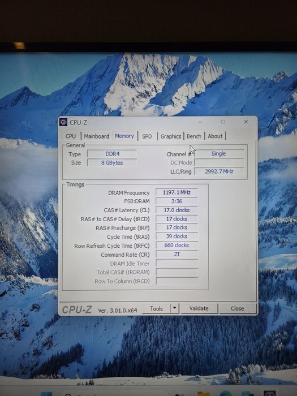Click the 17.0 clocks CAS# Latency value
Screen dimensions: 297x396
[x=177, y=210]
